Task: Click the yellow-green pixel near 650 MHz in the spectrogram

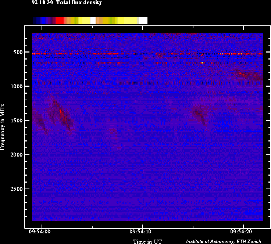Action: click(202, 62)
